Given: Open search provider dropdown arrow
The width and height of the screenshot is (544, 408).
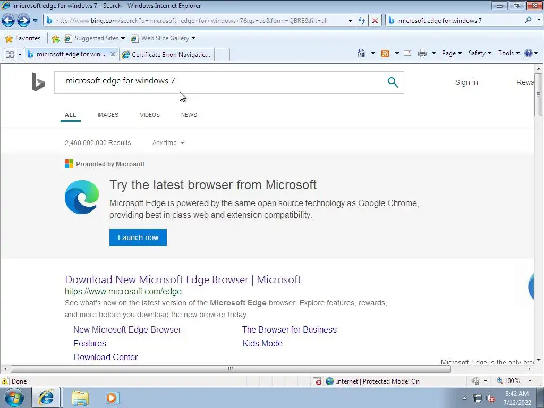Looking at the screenshot, I should point(539,20).
